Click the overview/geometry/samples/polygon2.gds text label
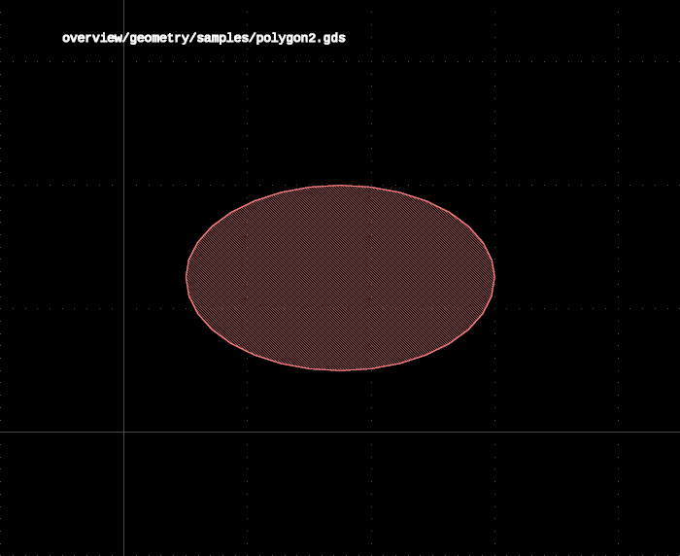 204,38
